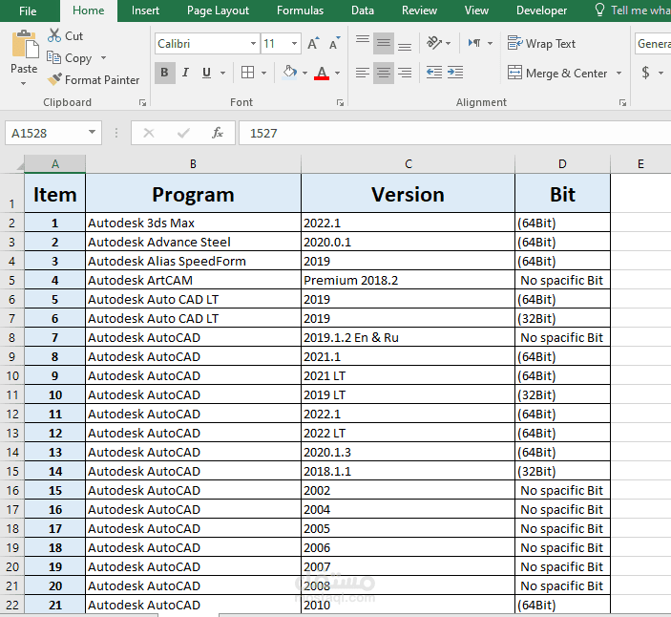
Task: Open the Fill Color dropdown arrow
Action: coord(304,73)
